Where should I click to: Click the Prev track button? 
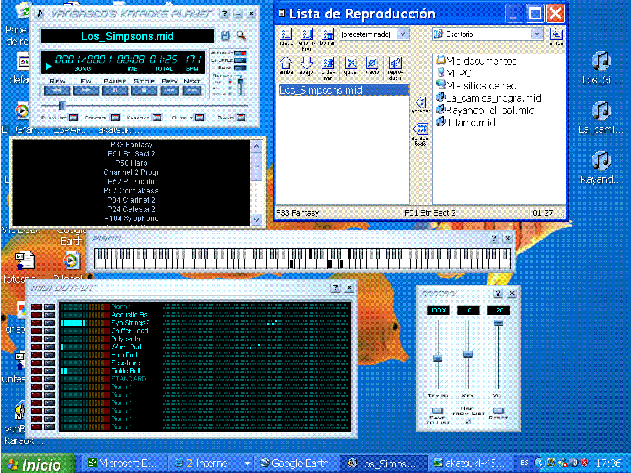point(169,90)
